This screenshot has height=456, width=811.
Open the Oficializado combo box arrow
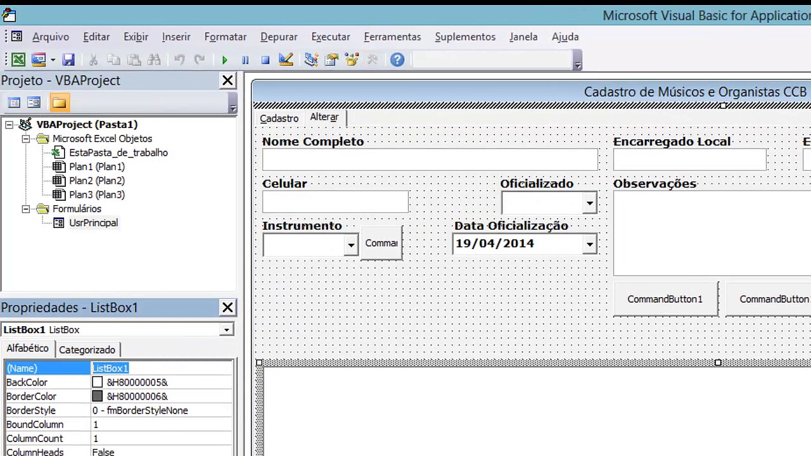589,203
